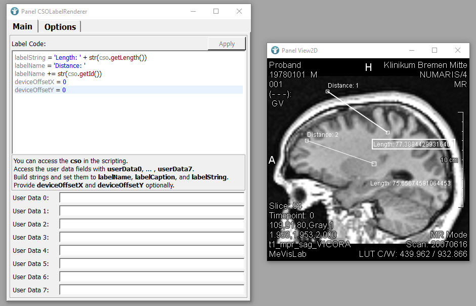This screenshot has height=306, width=476.
Task: Close the View2D panel
Action: (x=457, y=50)
